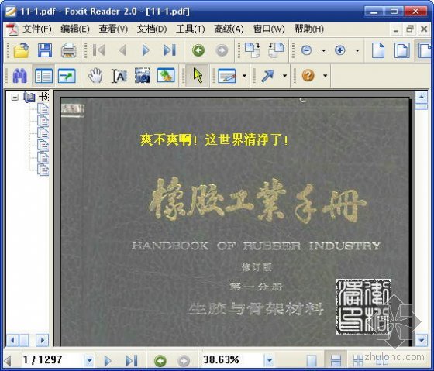
Task: Go to the next page in the toolbar
Action: (x=146, y=50)
